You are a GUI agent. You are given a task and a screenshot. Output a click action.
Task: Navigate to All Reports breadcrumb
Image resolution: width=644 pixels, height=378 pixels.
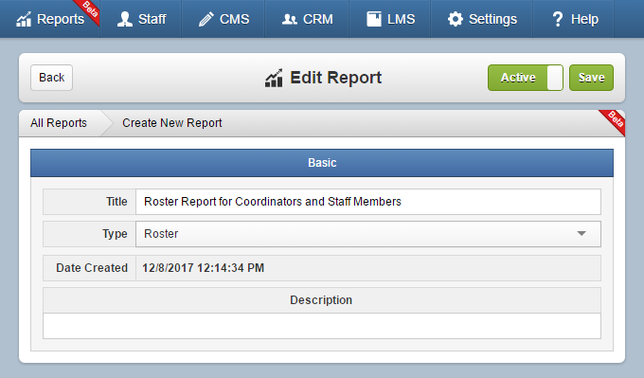coord(59,123)
